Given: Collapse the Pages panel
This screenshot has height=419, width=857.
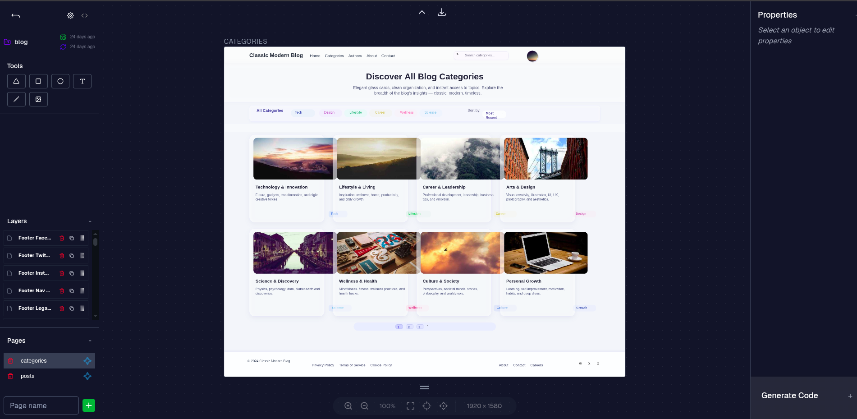Looking at the screenshot, I should (x=90, y=341).
